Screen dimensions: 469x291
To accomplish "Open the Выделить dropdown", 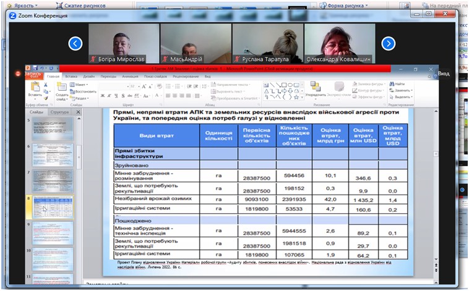I will 401,97.
